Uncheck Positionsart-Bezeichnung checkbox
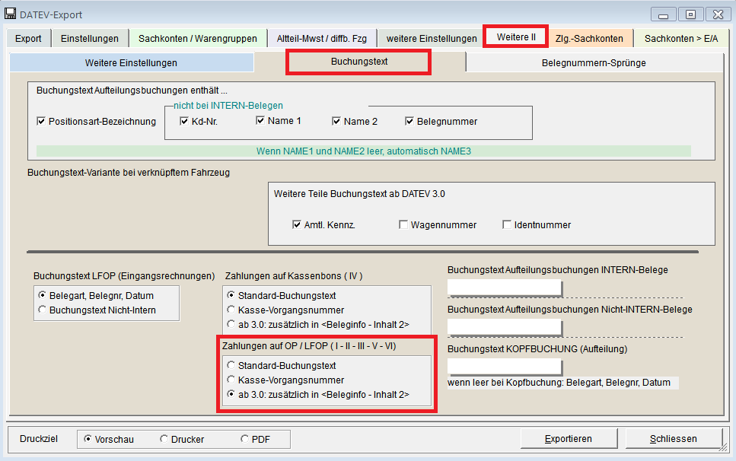The width and height of the screenshot is (736, 461). tap(41, 122)
